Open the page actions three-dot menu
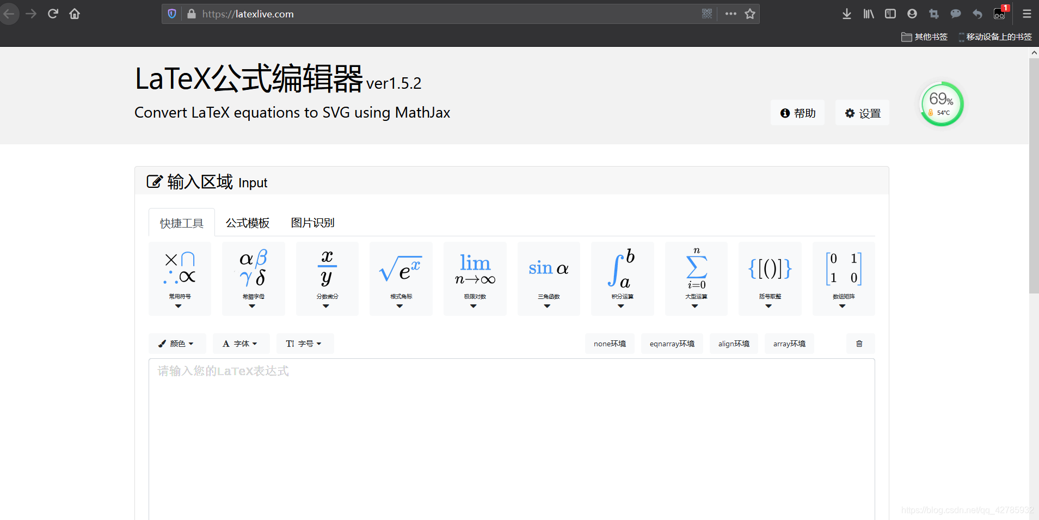Image resolution: width=1039 pixels, height=520 pixels. 730,14
